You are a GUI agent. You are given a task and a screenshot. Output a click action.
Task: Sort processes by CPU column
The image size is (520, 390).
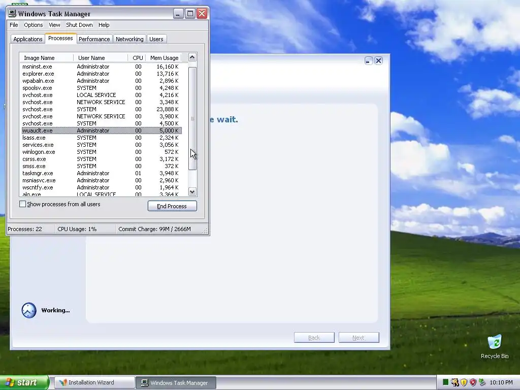click(137, 58)
